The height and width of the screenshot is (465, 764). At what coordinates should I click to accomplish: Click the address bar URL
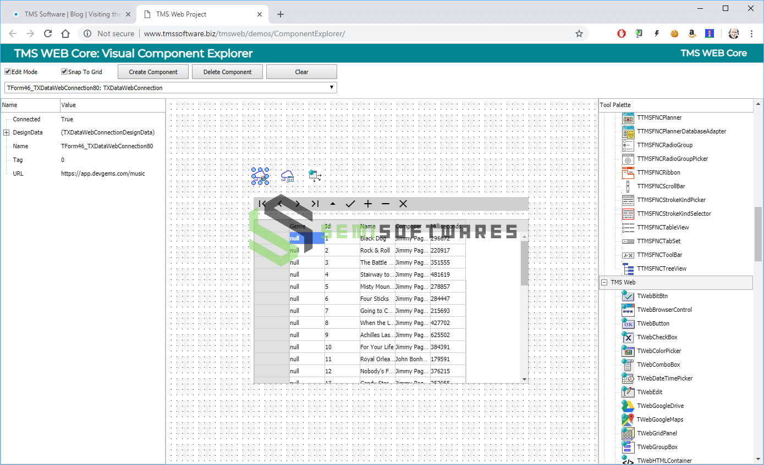coord(244,33)
